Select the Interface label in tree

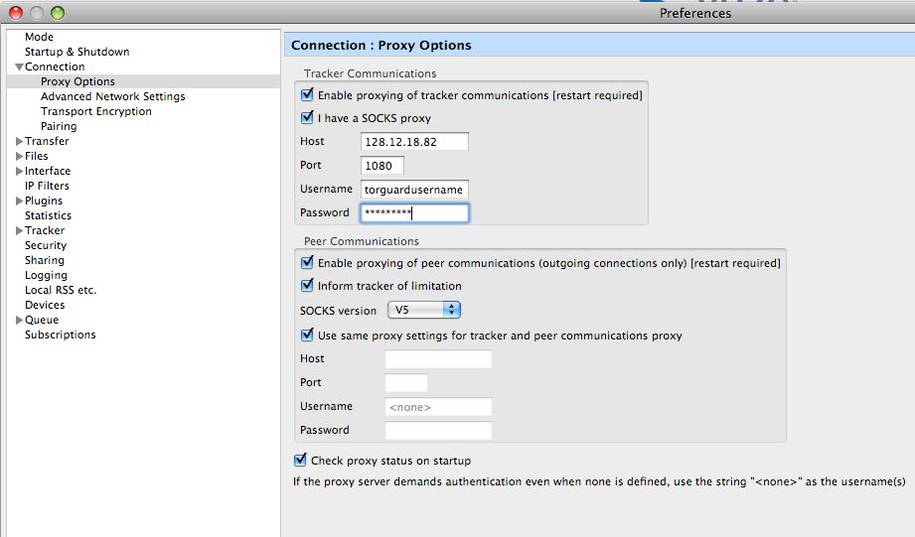pyautogui.click(x=48, y=171)
